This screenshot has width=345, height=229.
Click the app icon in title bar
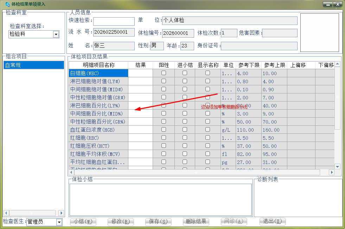click(x=7, y=4)
